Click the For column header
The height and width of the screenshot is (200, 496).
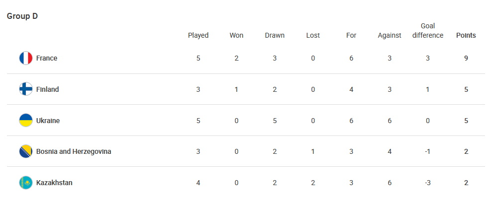[x=351, y=35]
